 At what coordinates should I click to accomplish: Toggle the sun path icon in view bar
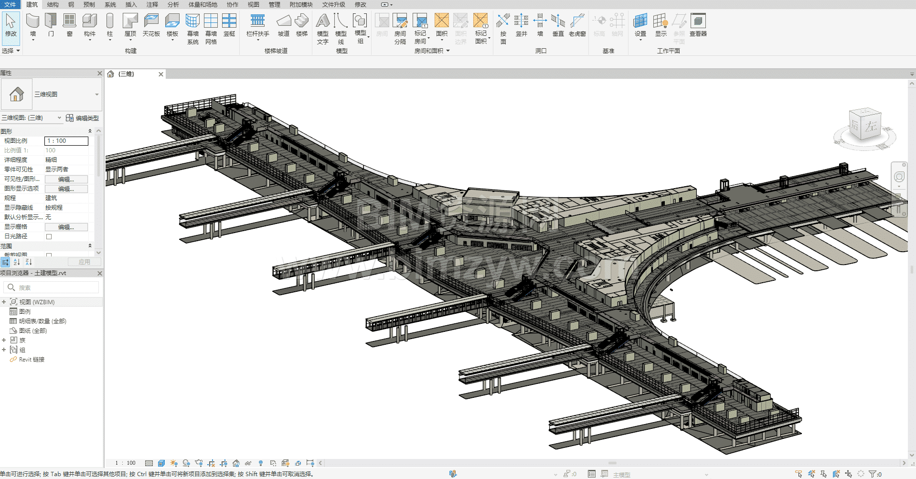[x=174, y=463]
